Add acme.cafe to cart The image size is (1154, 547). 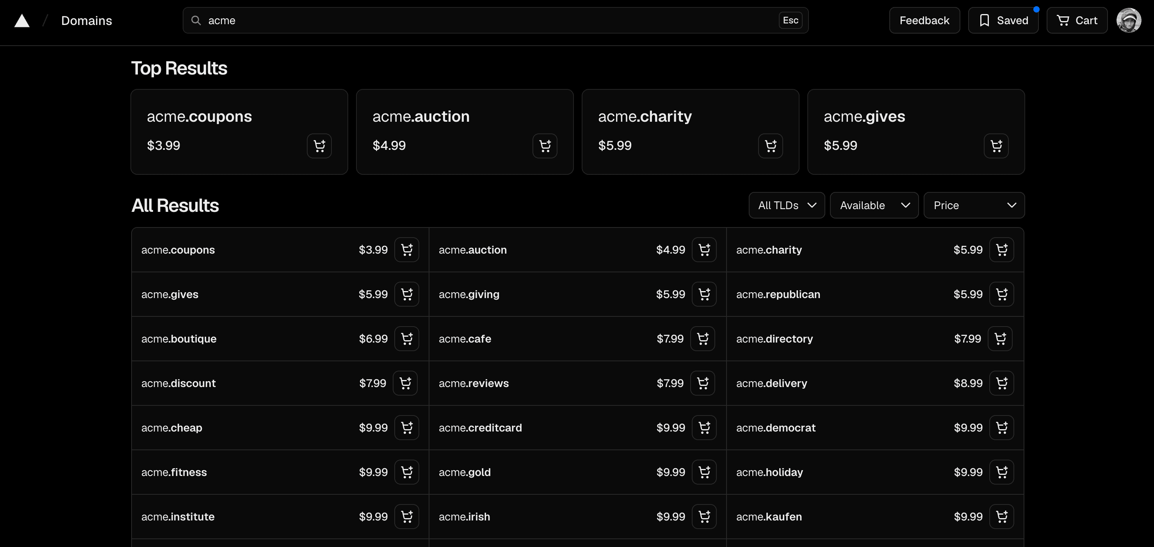[703, 338]
